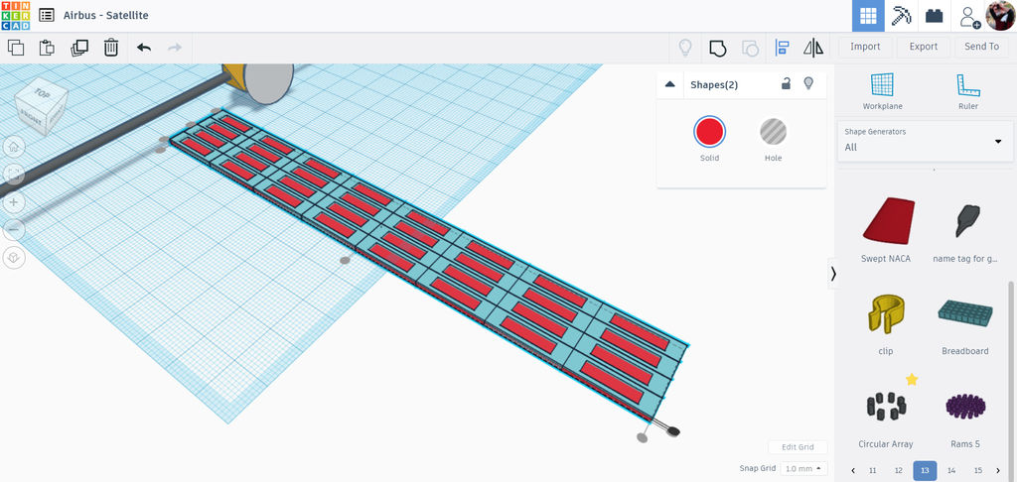
Task: Click the Send To button
Action: (x=981, y=47)
